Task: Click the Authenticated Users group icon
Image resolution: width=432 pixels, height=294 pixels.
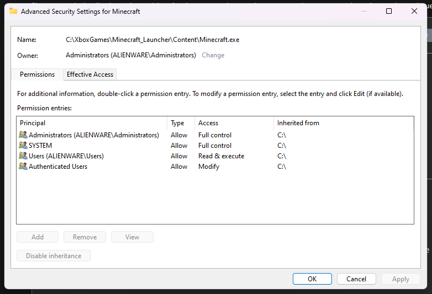Action: pyautogui.click(x=23, y=166)
